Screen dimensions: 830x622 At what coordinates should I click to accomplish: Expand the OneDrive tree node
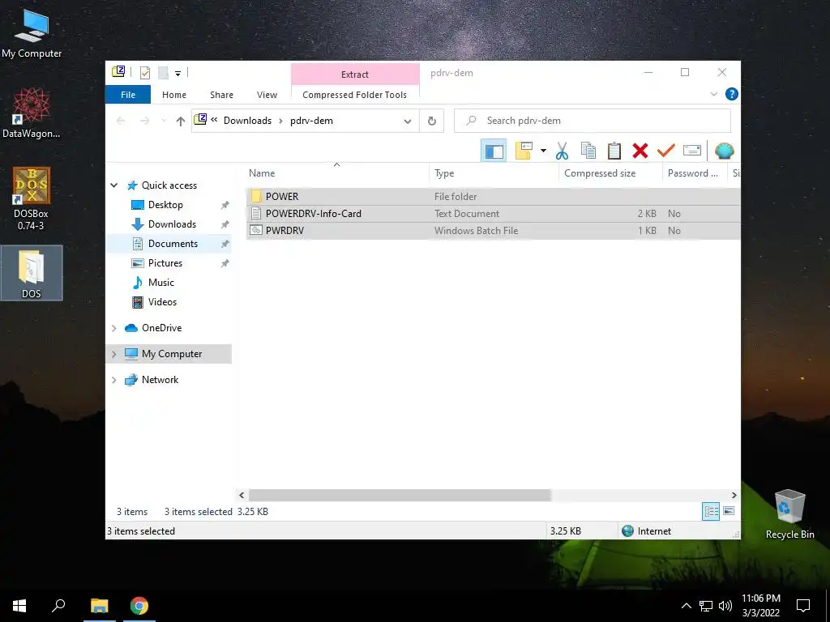click(113, 328)
